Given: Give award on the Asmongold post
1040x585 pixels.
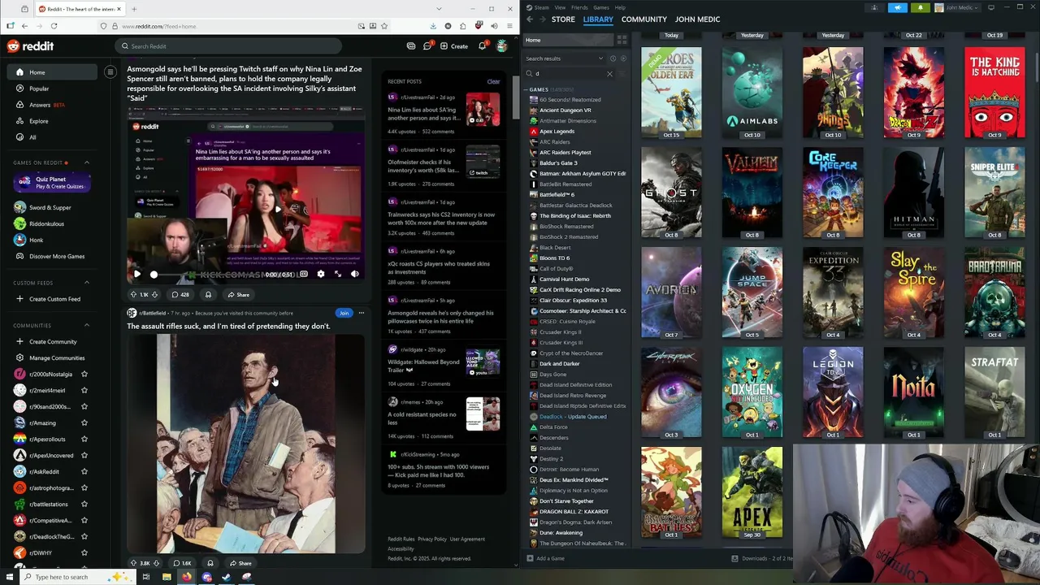Looking at the screenshot, I should pyautogui.click(x=208, y=295).
